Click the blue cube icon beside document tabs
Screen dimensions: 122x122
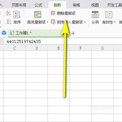click(x=4, y=33)
